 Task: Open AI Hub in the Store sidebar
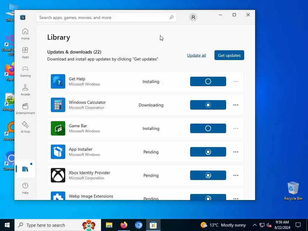click(x=25, y=128)
